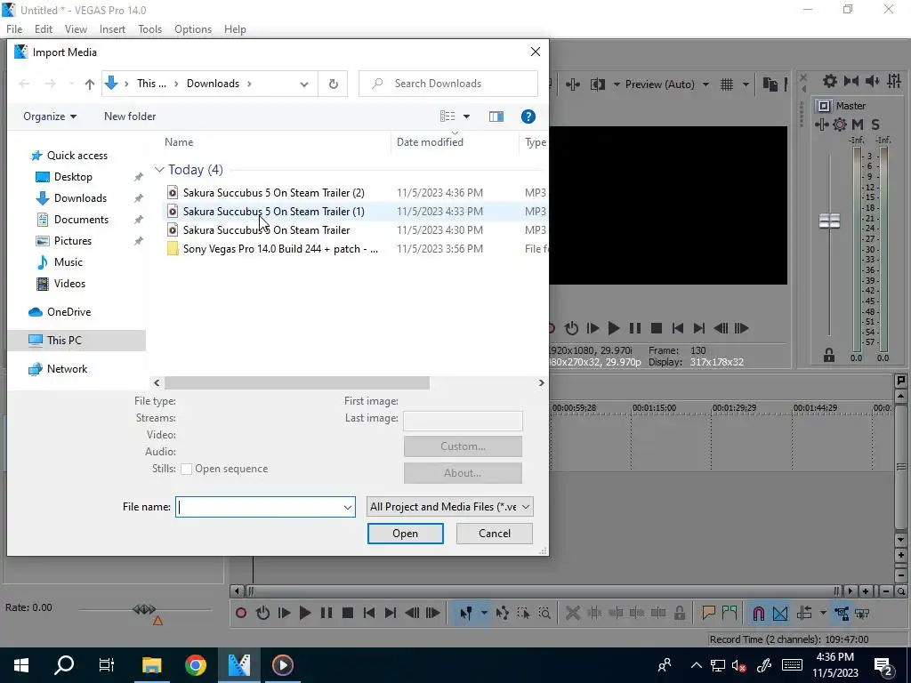Open the Insert menu

[x=112, y=29]
